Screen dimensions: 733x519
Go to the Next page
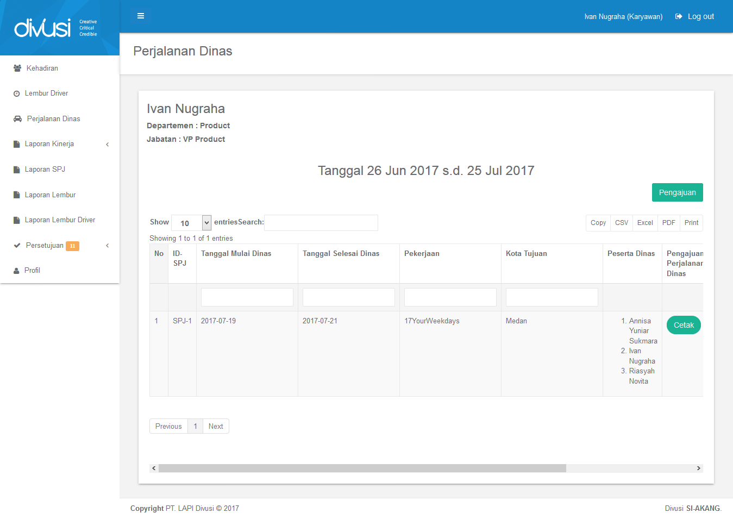click(216, 427)
